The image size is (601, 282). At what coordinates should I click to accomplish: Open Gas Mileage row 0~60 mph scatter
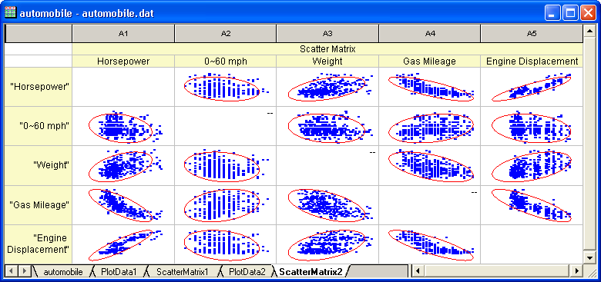tap(225, 205)
